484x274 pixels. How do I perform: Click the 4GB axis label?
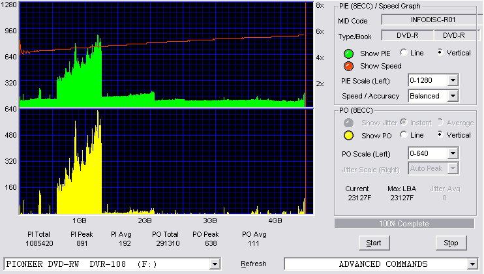click(x=275, y=221)
